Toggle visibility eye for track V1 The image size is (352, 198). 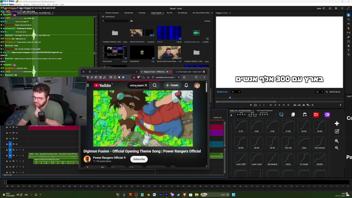17,144
